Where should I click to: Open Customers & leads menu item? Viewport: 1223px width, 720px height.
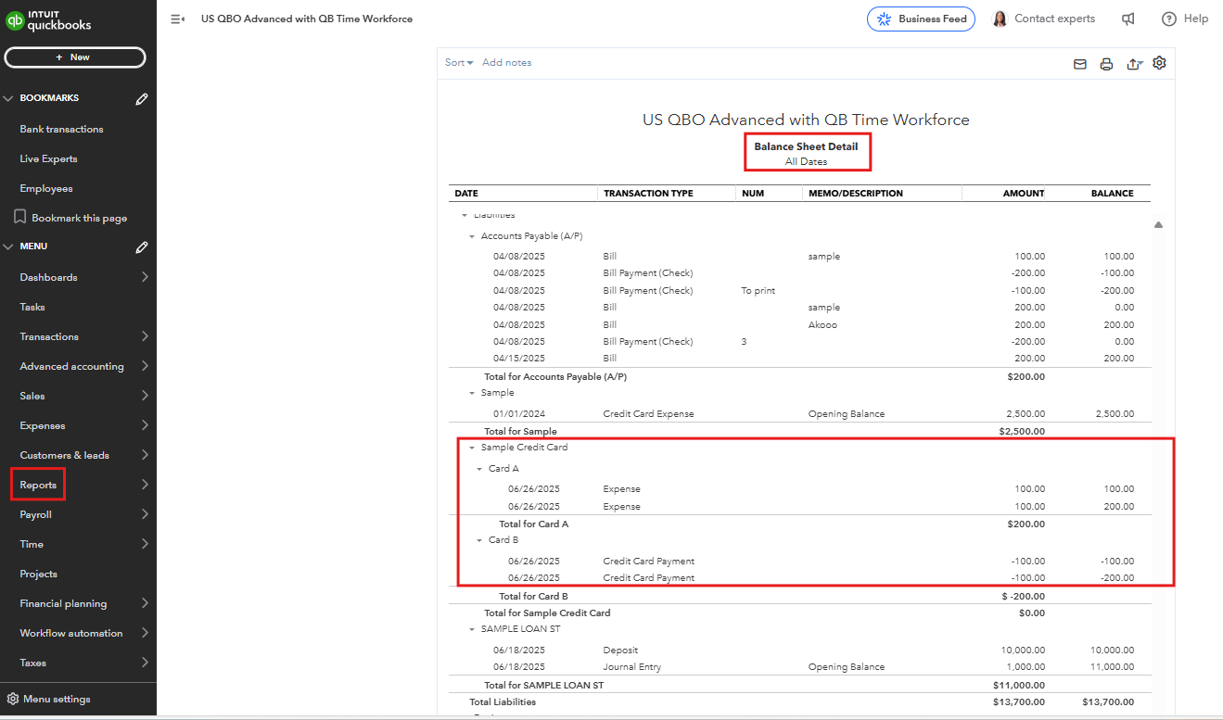click(x=64, y=455)
